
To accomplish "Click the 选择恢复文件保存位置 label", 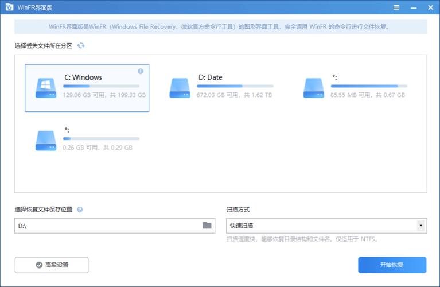I will click(44, 210).
